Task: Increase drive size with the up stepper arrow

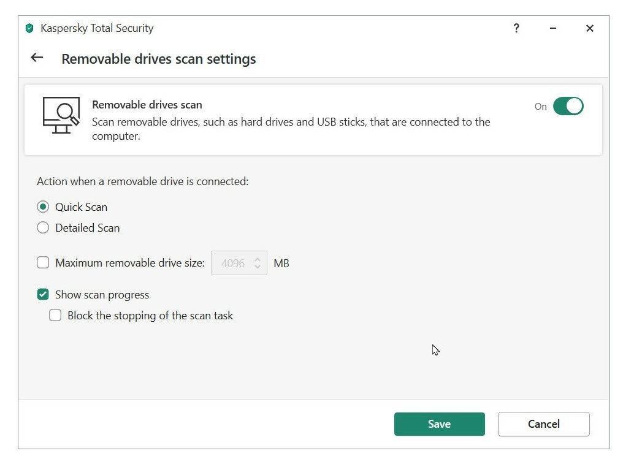Action: 258,259
